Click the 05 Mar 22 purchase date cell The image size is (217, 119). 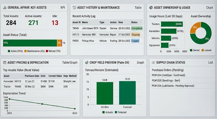[x=30, y=86]
